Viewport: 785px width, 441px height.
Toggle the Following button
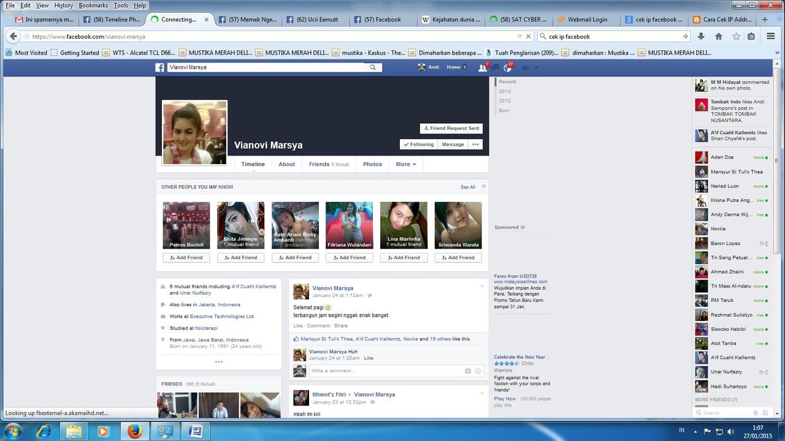pyautogui.click(x=418, y=145)
